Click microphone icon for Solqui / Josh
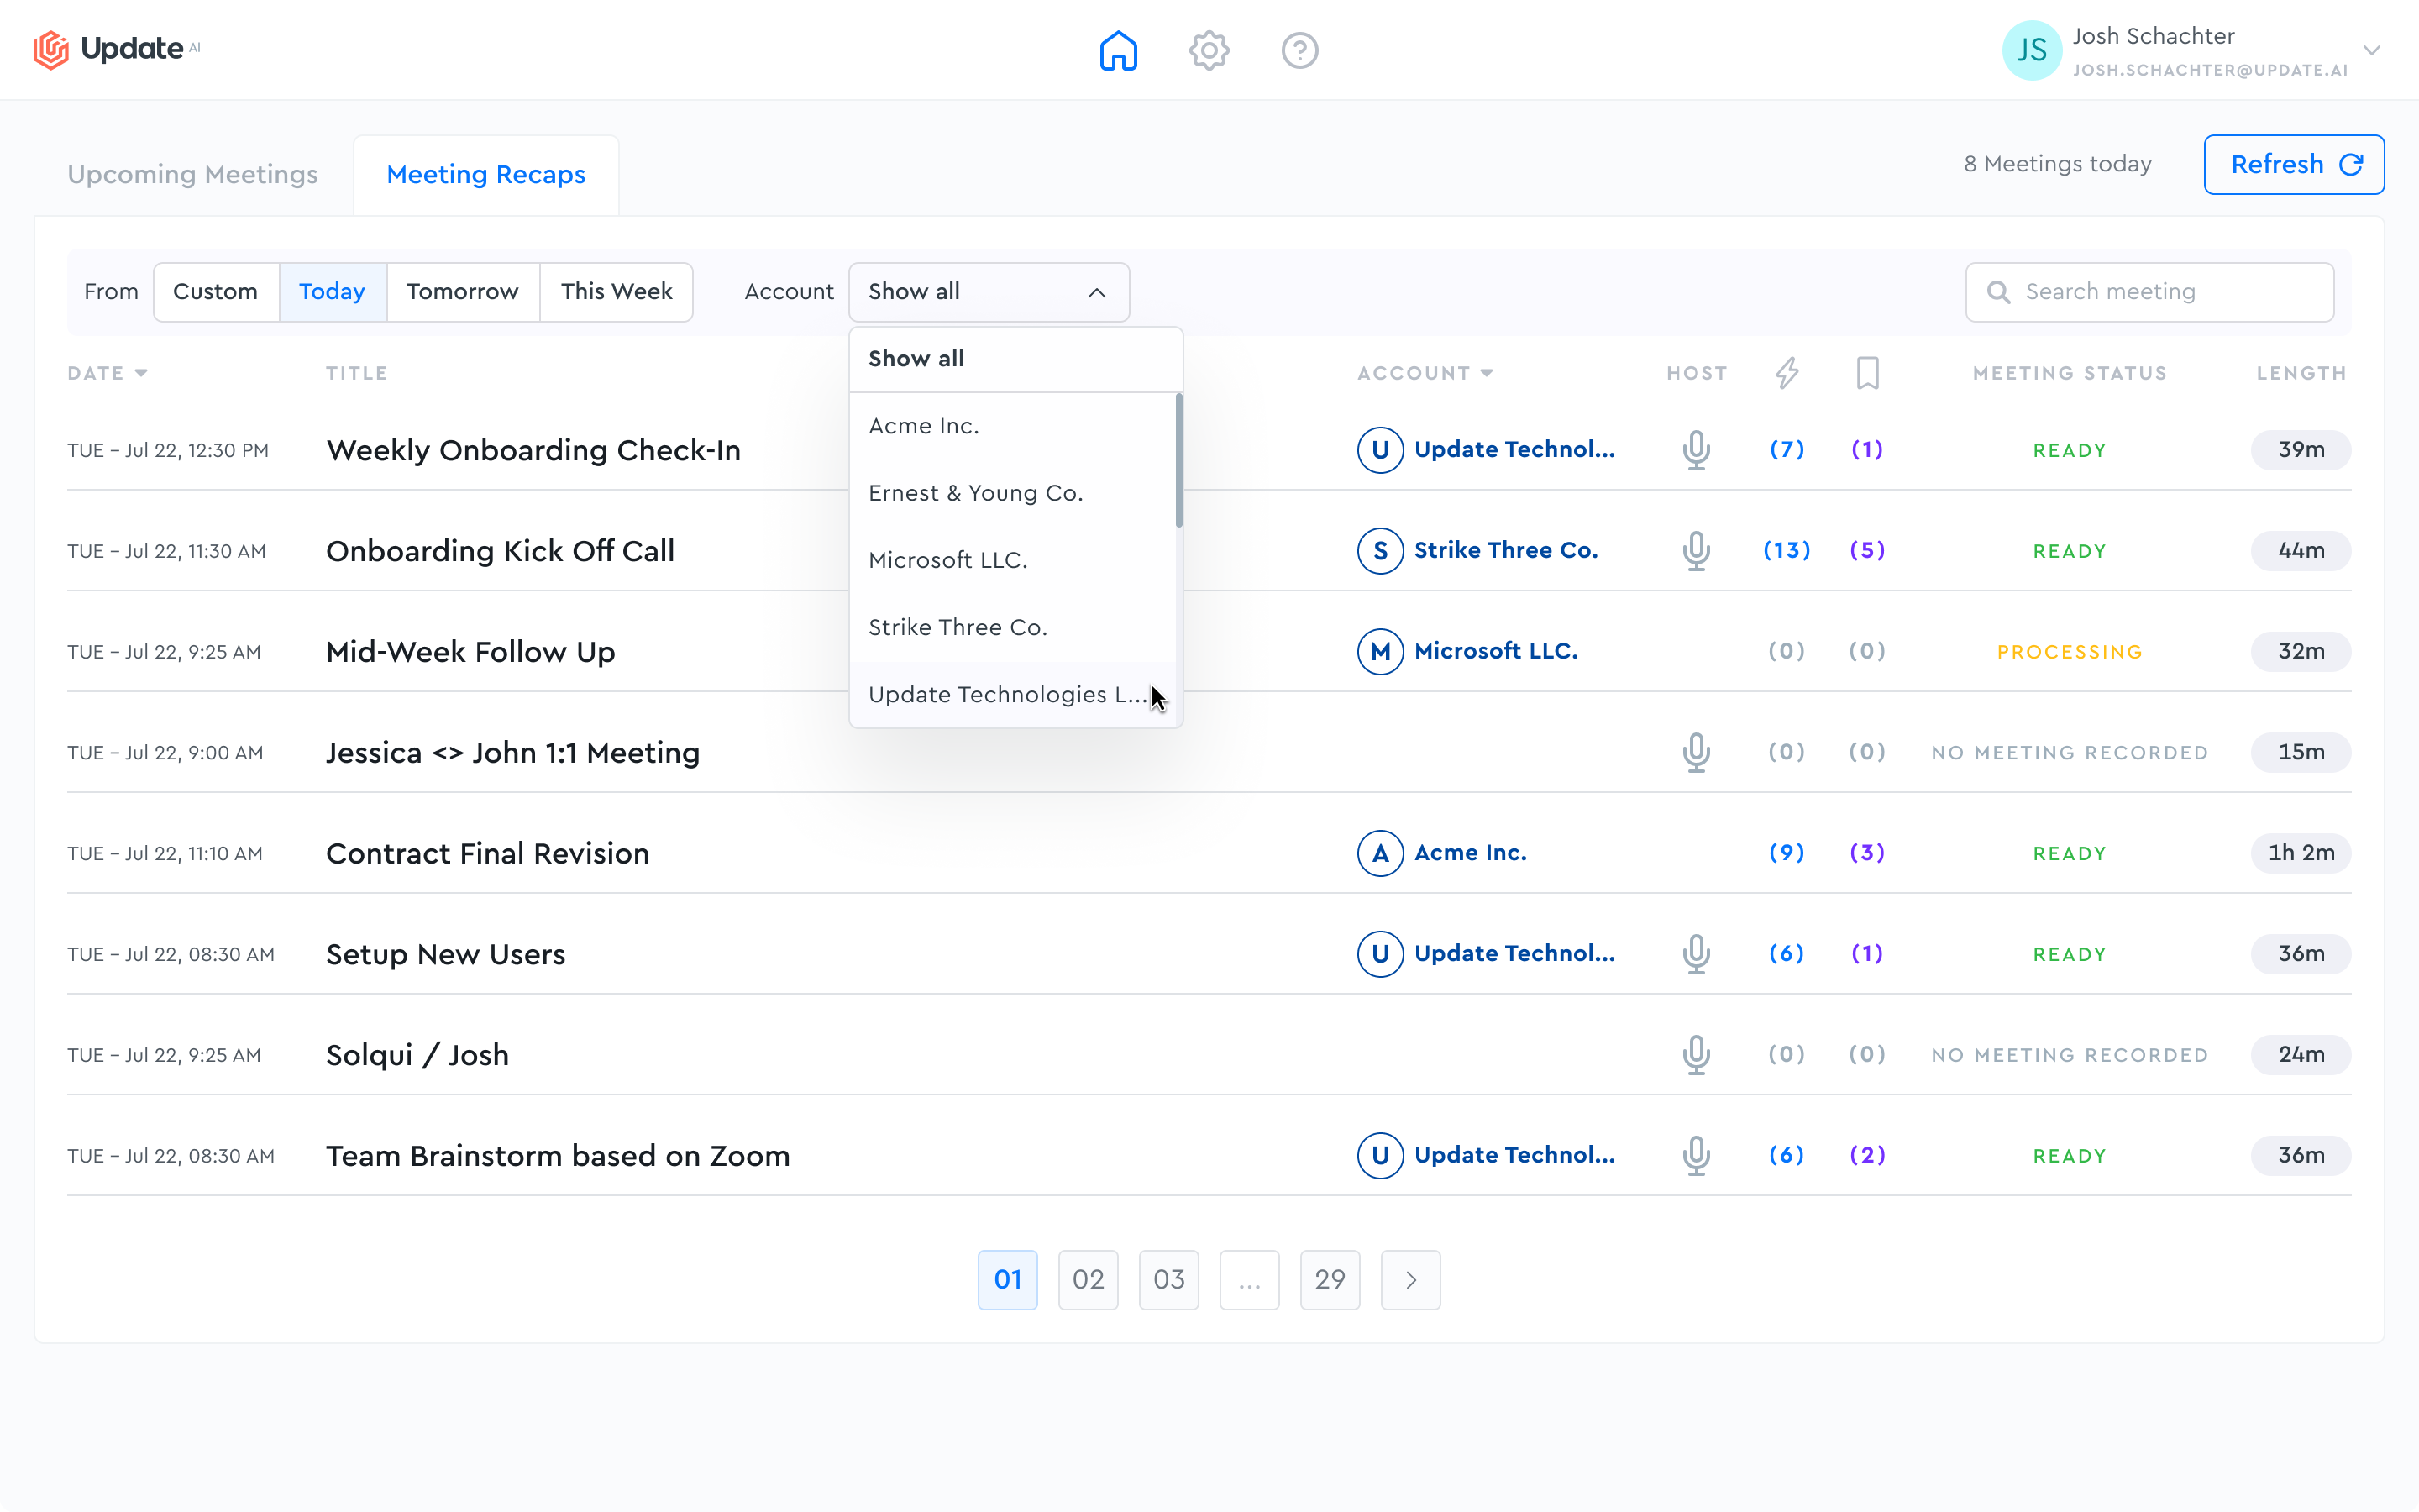 (1697, 1055)
